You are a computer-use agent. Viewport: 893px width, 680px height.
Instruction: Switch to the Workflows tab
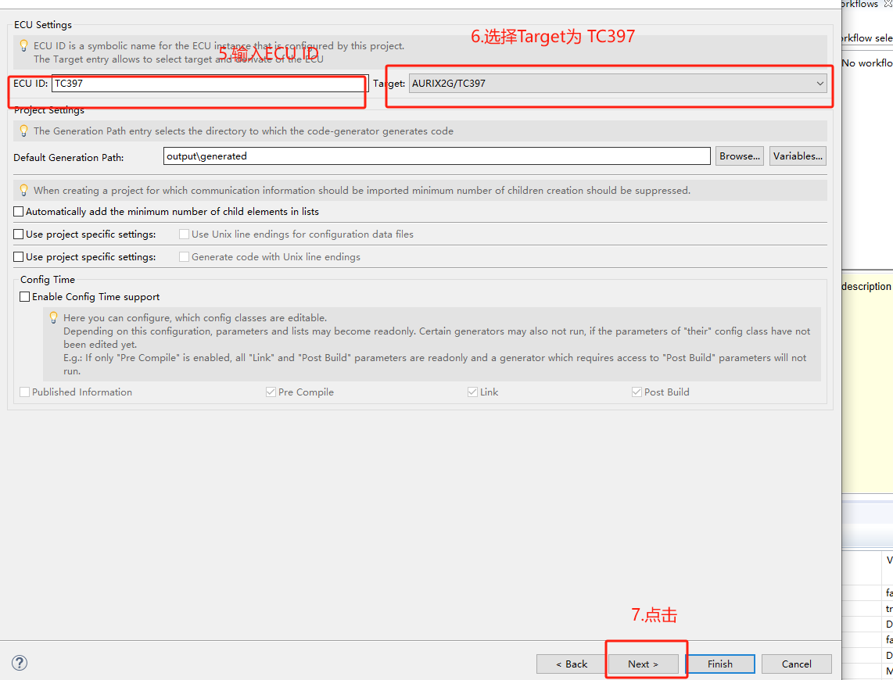click(x=859, y=4)
